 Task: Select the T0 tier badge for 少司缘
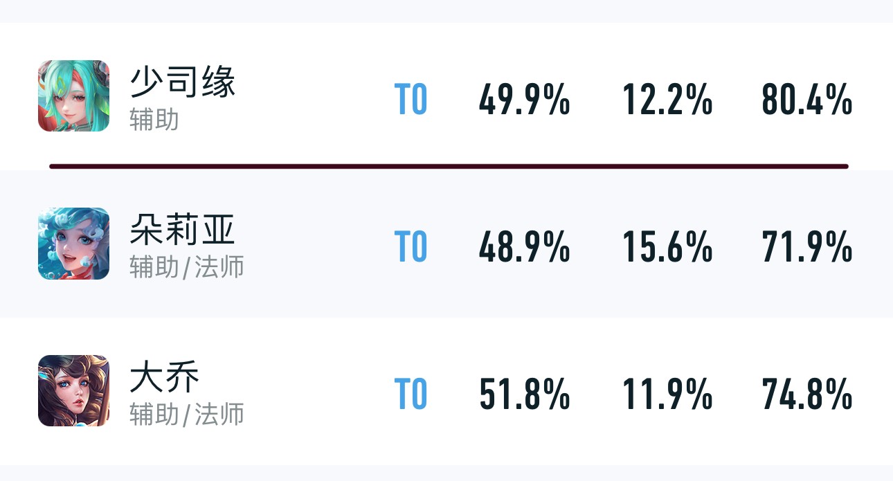(411, 100)
